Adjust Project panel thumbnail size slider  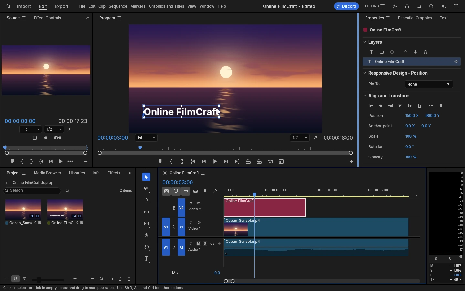coord(39,280)
